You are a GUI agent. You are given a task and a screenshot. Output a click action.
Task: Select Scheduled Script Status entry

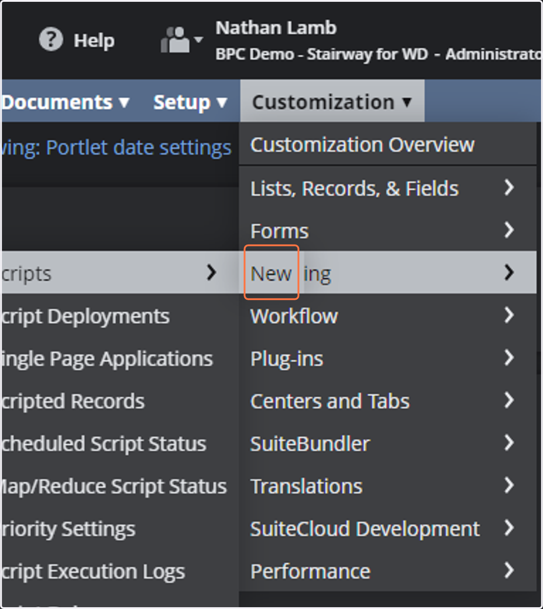click(x=120, y=443)
